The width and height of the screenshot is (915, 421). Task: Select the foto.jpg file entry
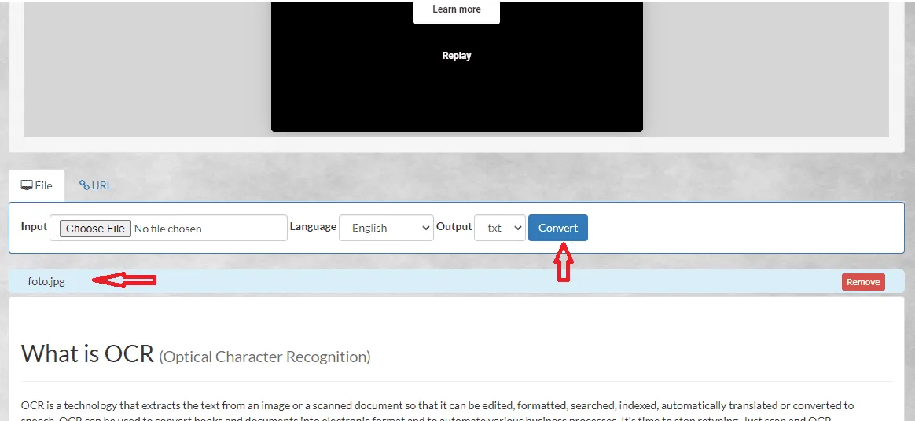(46, 282)
